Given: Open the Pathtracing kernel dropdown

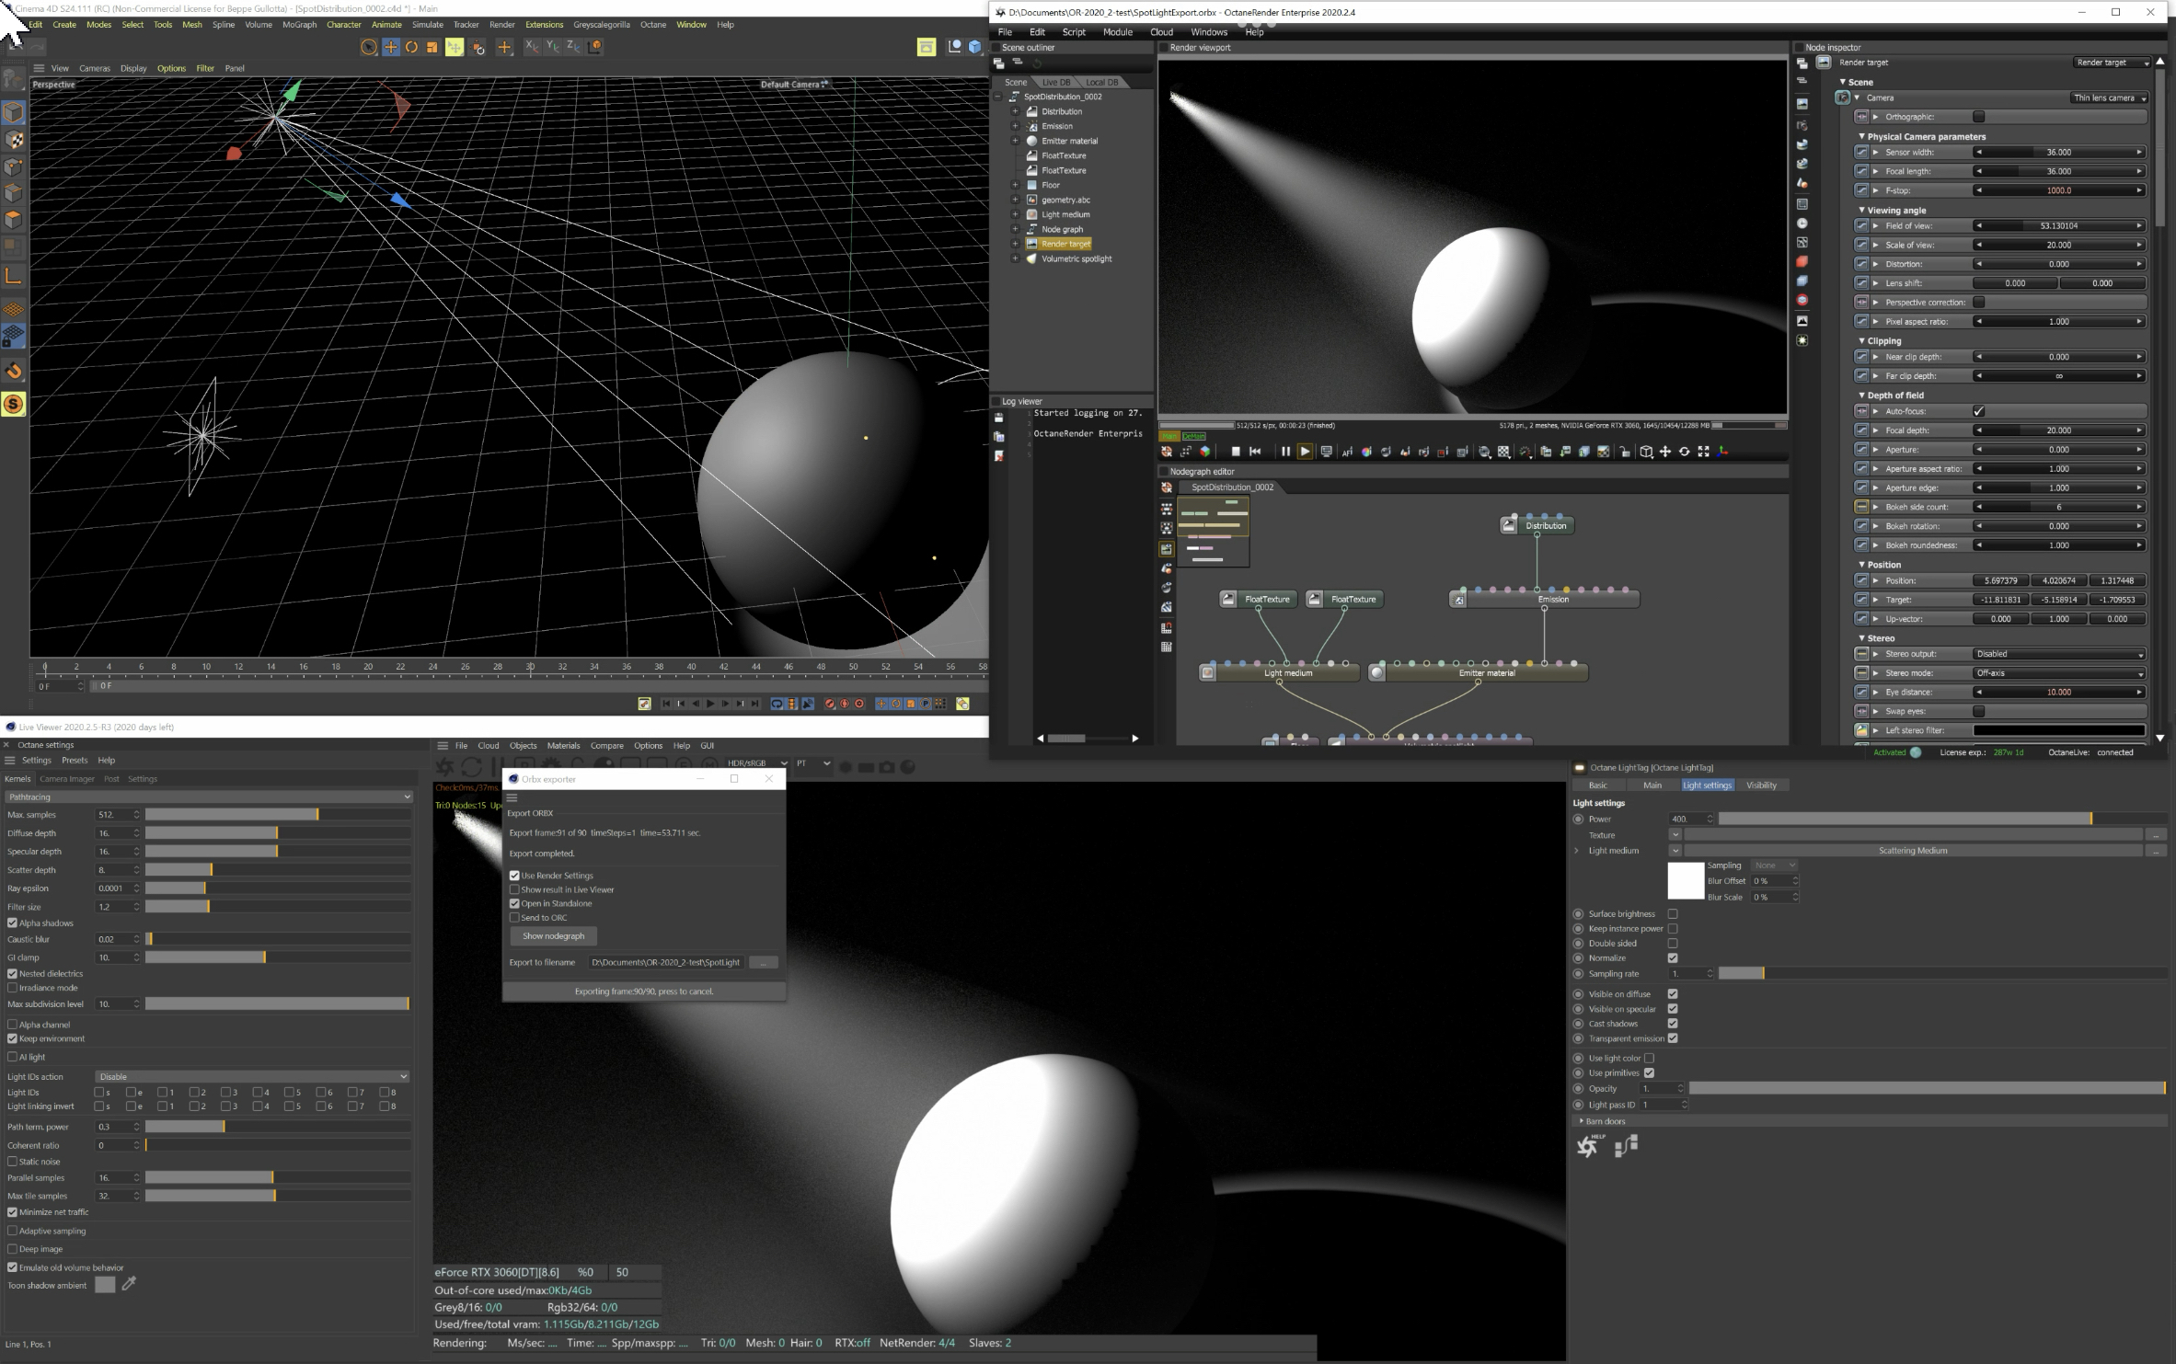Looking at the screenshot, I should (x=209, y=797).
